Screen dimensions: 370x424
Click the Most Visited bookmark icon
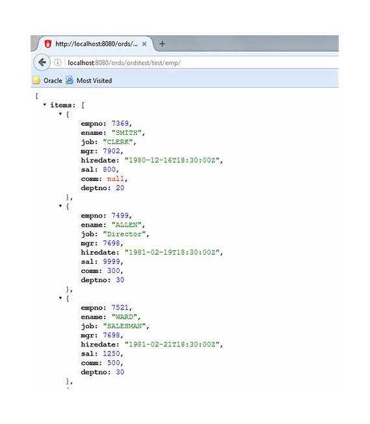tap(70, 80)
